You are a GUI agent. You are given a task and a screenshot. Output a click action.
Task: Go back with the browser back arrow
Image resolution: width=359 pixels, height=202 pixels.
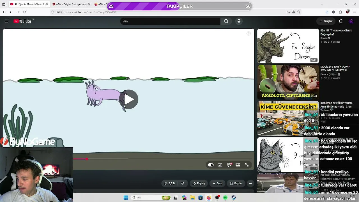[11, 12]
